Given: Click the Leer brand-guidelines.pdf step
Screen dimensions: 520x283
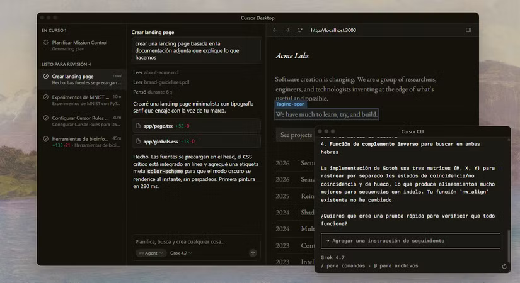Looking at the screenshot, I should tap(161, 82).
